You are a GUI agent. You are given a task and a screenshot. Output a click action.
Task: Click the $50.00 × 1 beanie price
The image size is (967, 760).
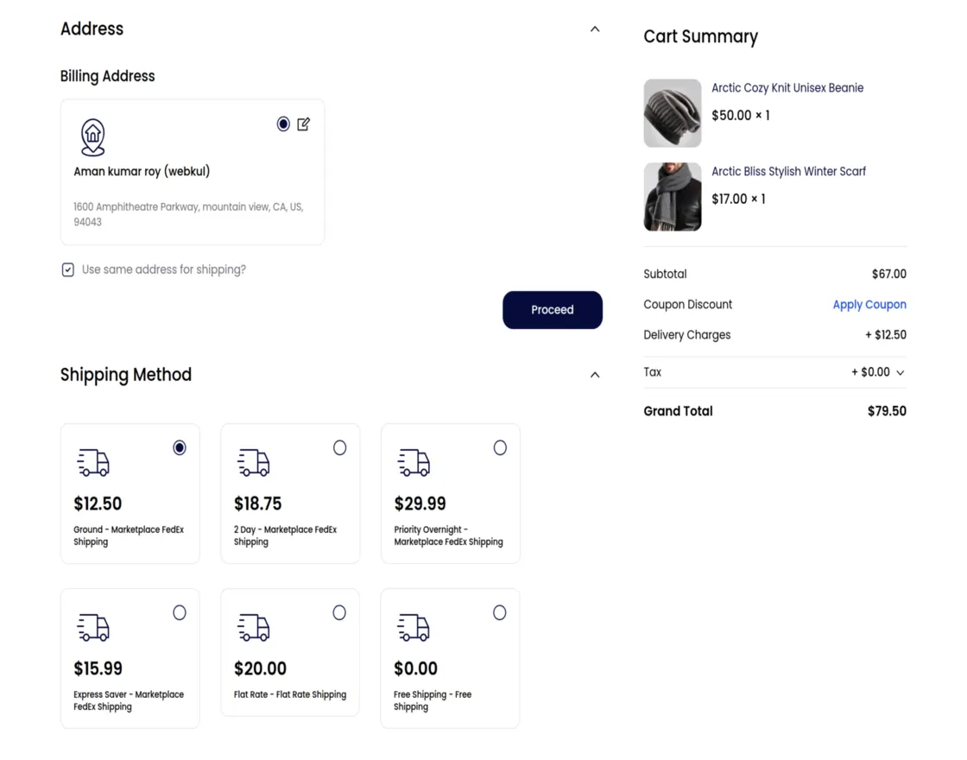741,116
